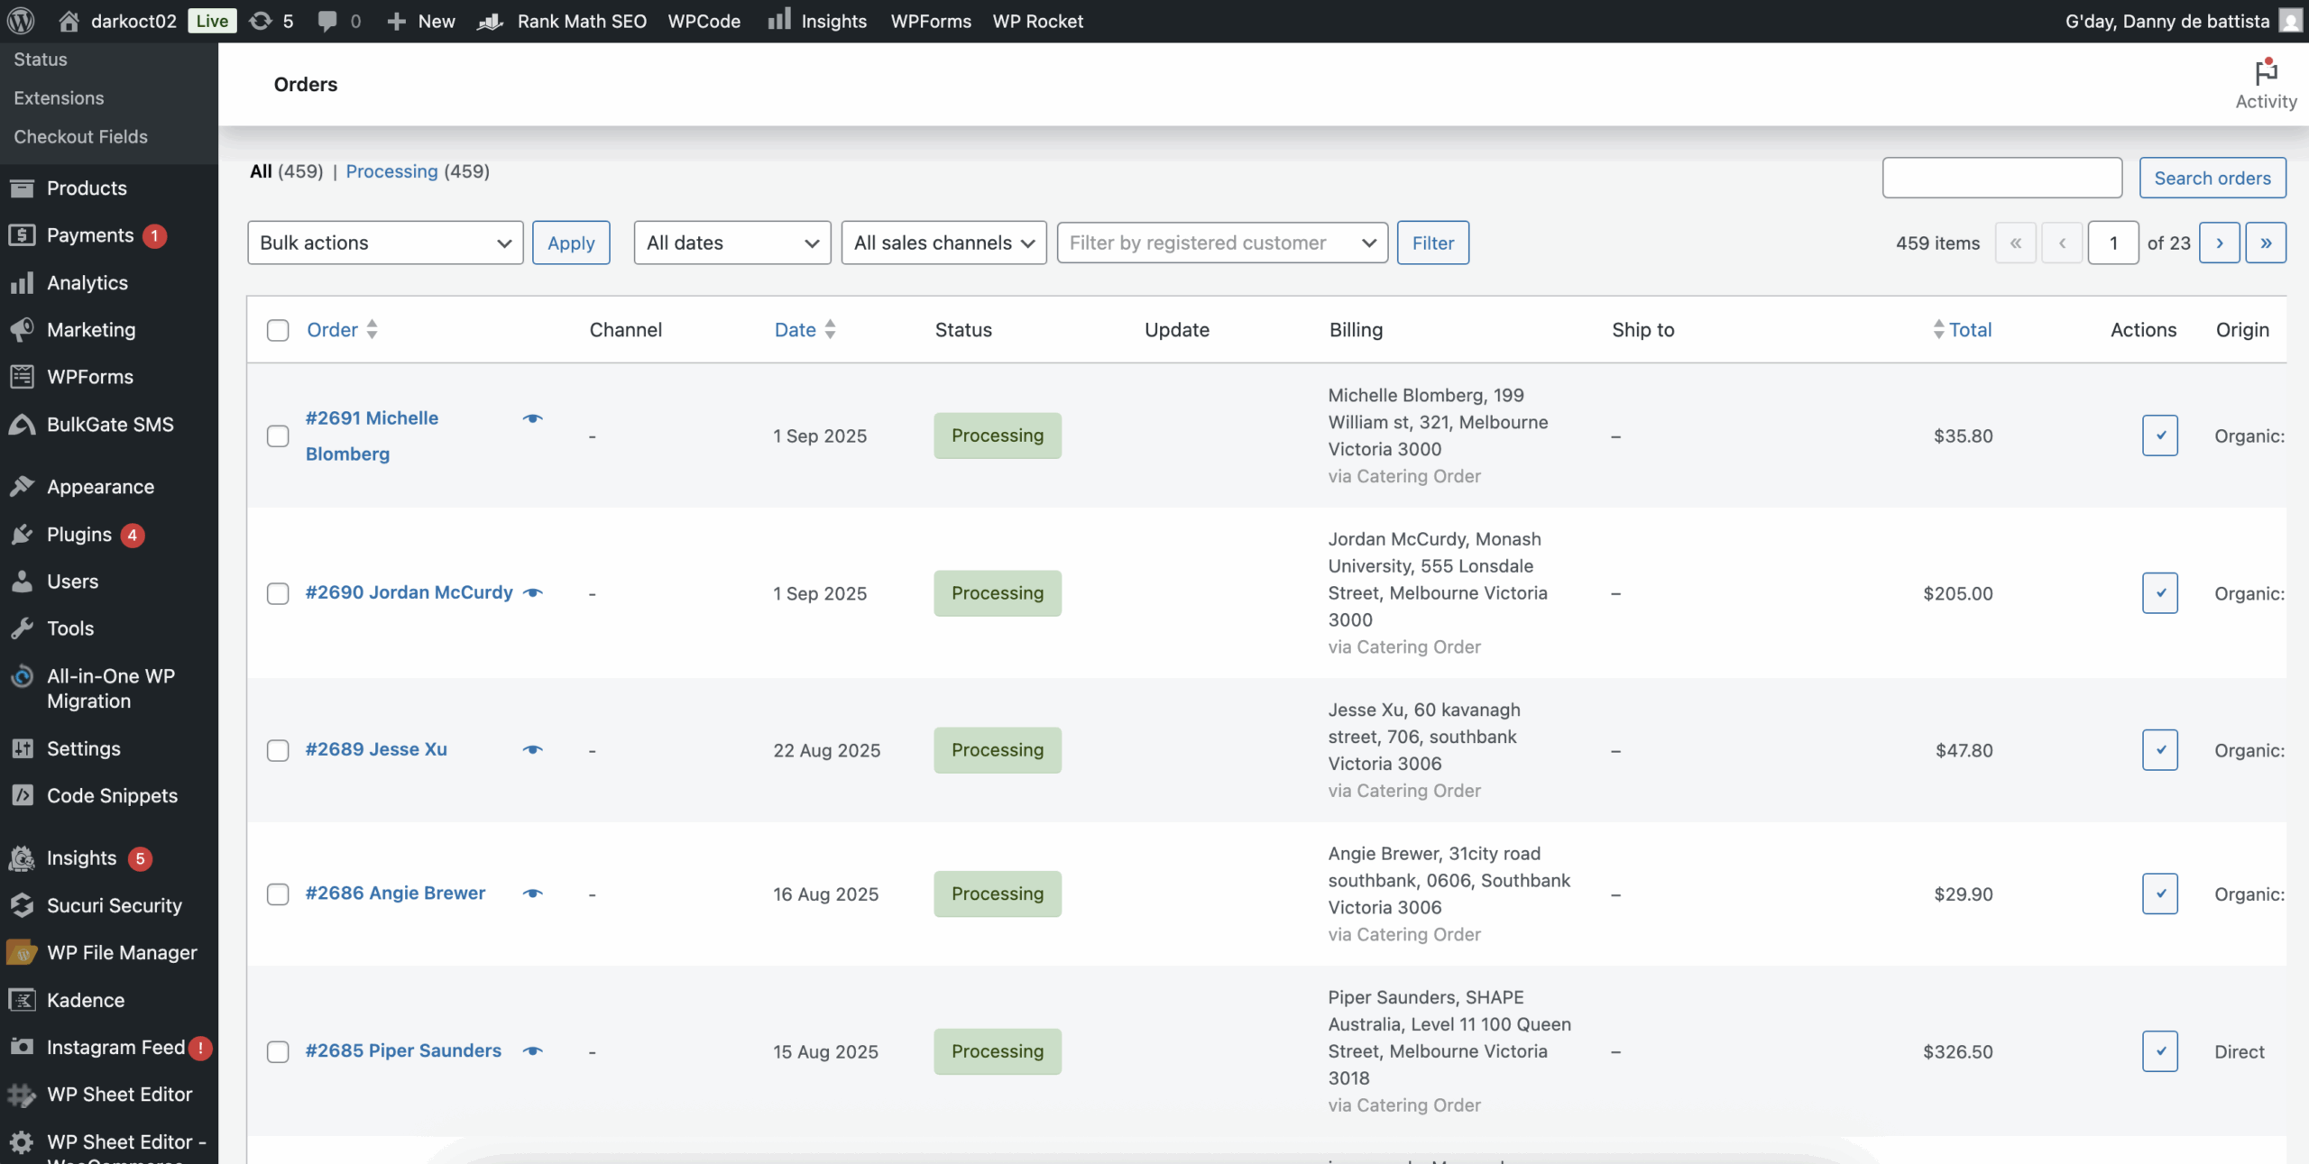
Task: Mark order #2690 complete with checkmark icon
Action: point(2159,593)
